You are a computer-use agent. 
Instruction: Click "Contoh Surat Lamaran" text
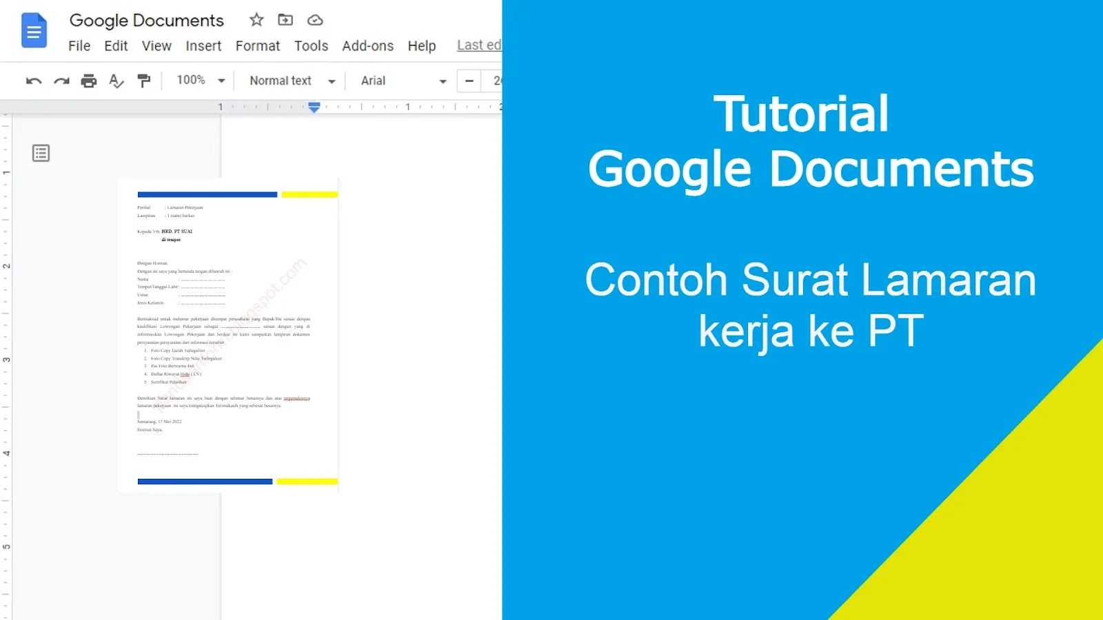(x=811, y=280)
